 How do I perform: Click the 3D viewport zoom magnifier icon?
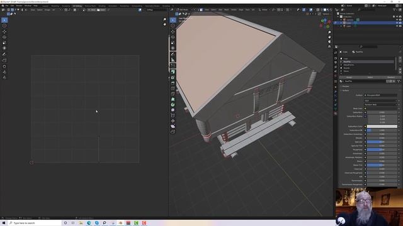point(329,32)
